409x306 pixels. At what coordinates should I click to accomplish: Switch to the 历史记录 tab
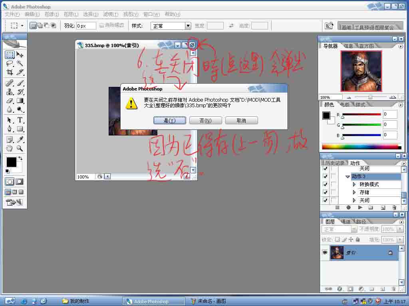click(335, 163)
